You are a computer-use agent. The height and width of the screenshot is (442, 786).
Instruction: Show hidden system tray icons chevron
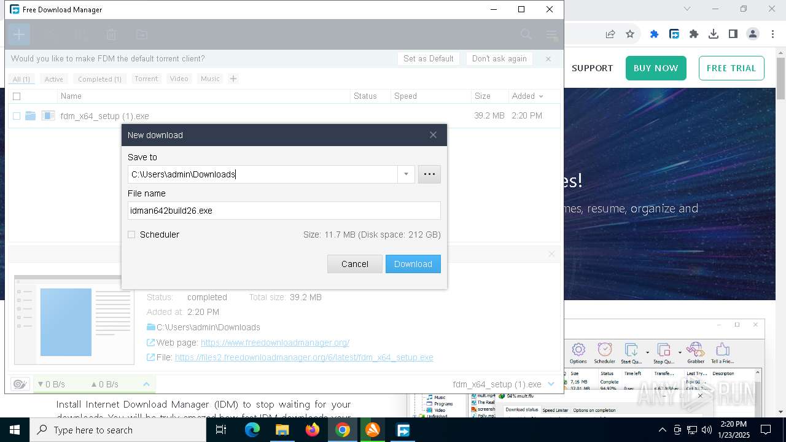tap(662, 430)
